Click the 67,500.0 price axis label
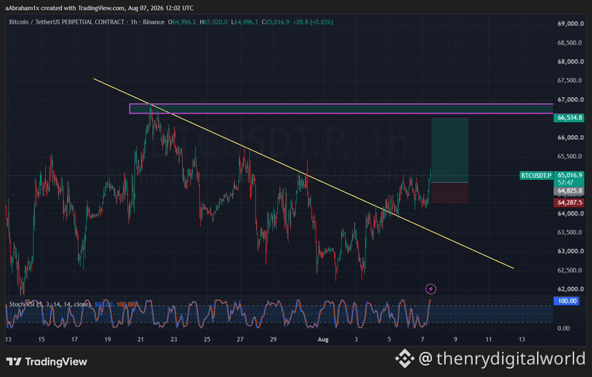 pyautogui.click(x=570, y=81)
